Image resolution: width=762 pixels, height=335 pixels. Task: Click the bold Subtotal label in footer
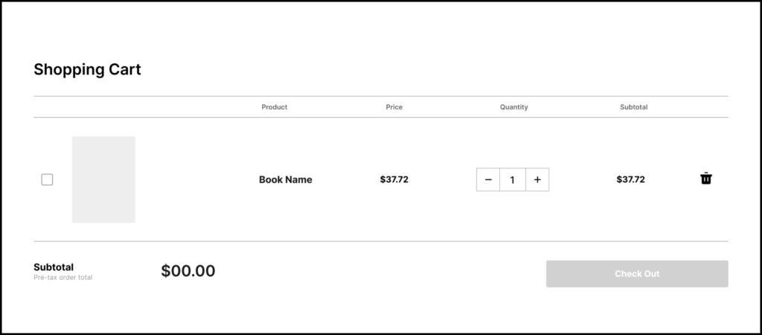(x=54, y=267)
